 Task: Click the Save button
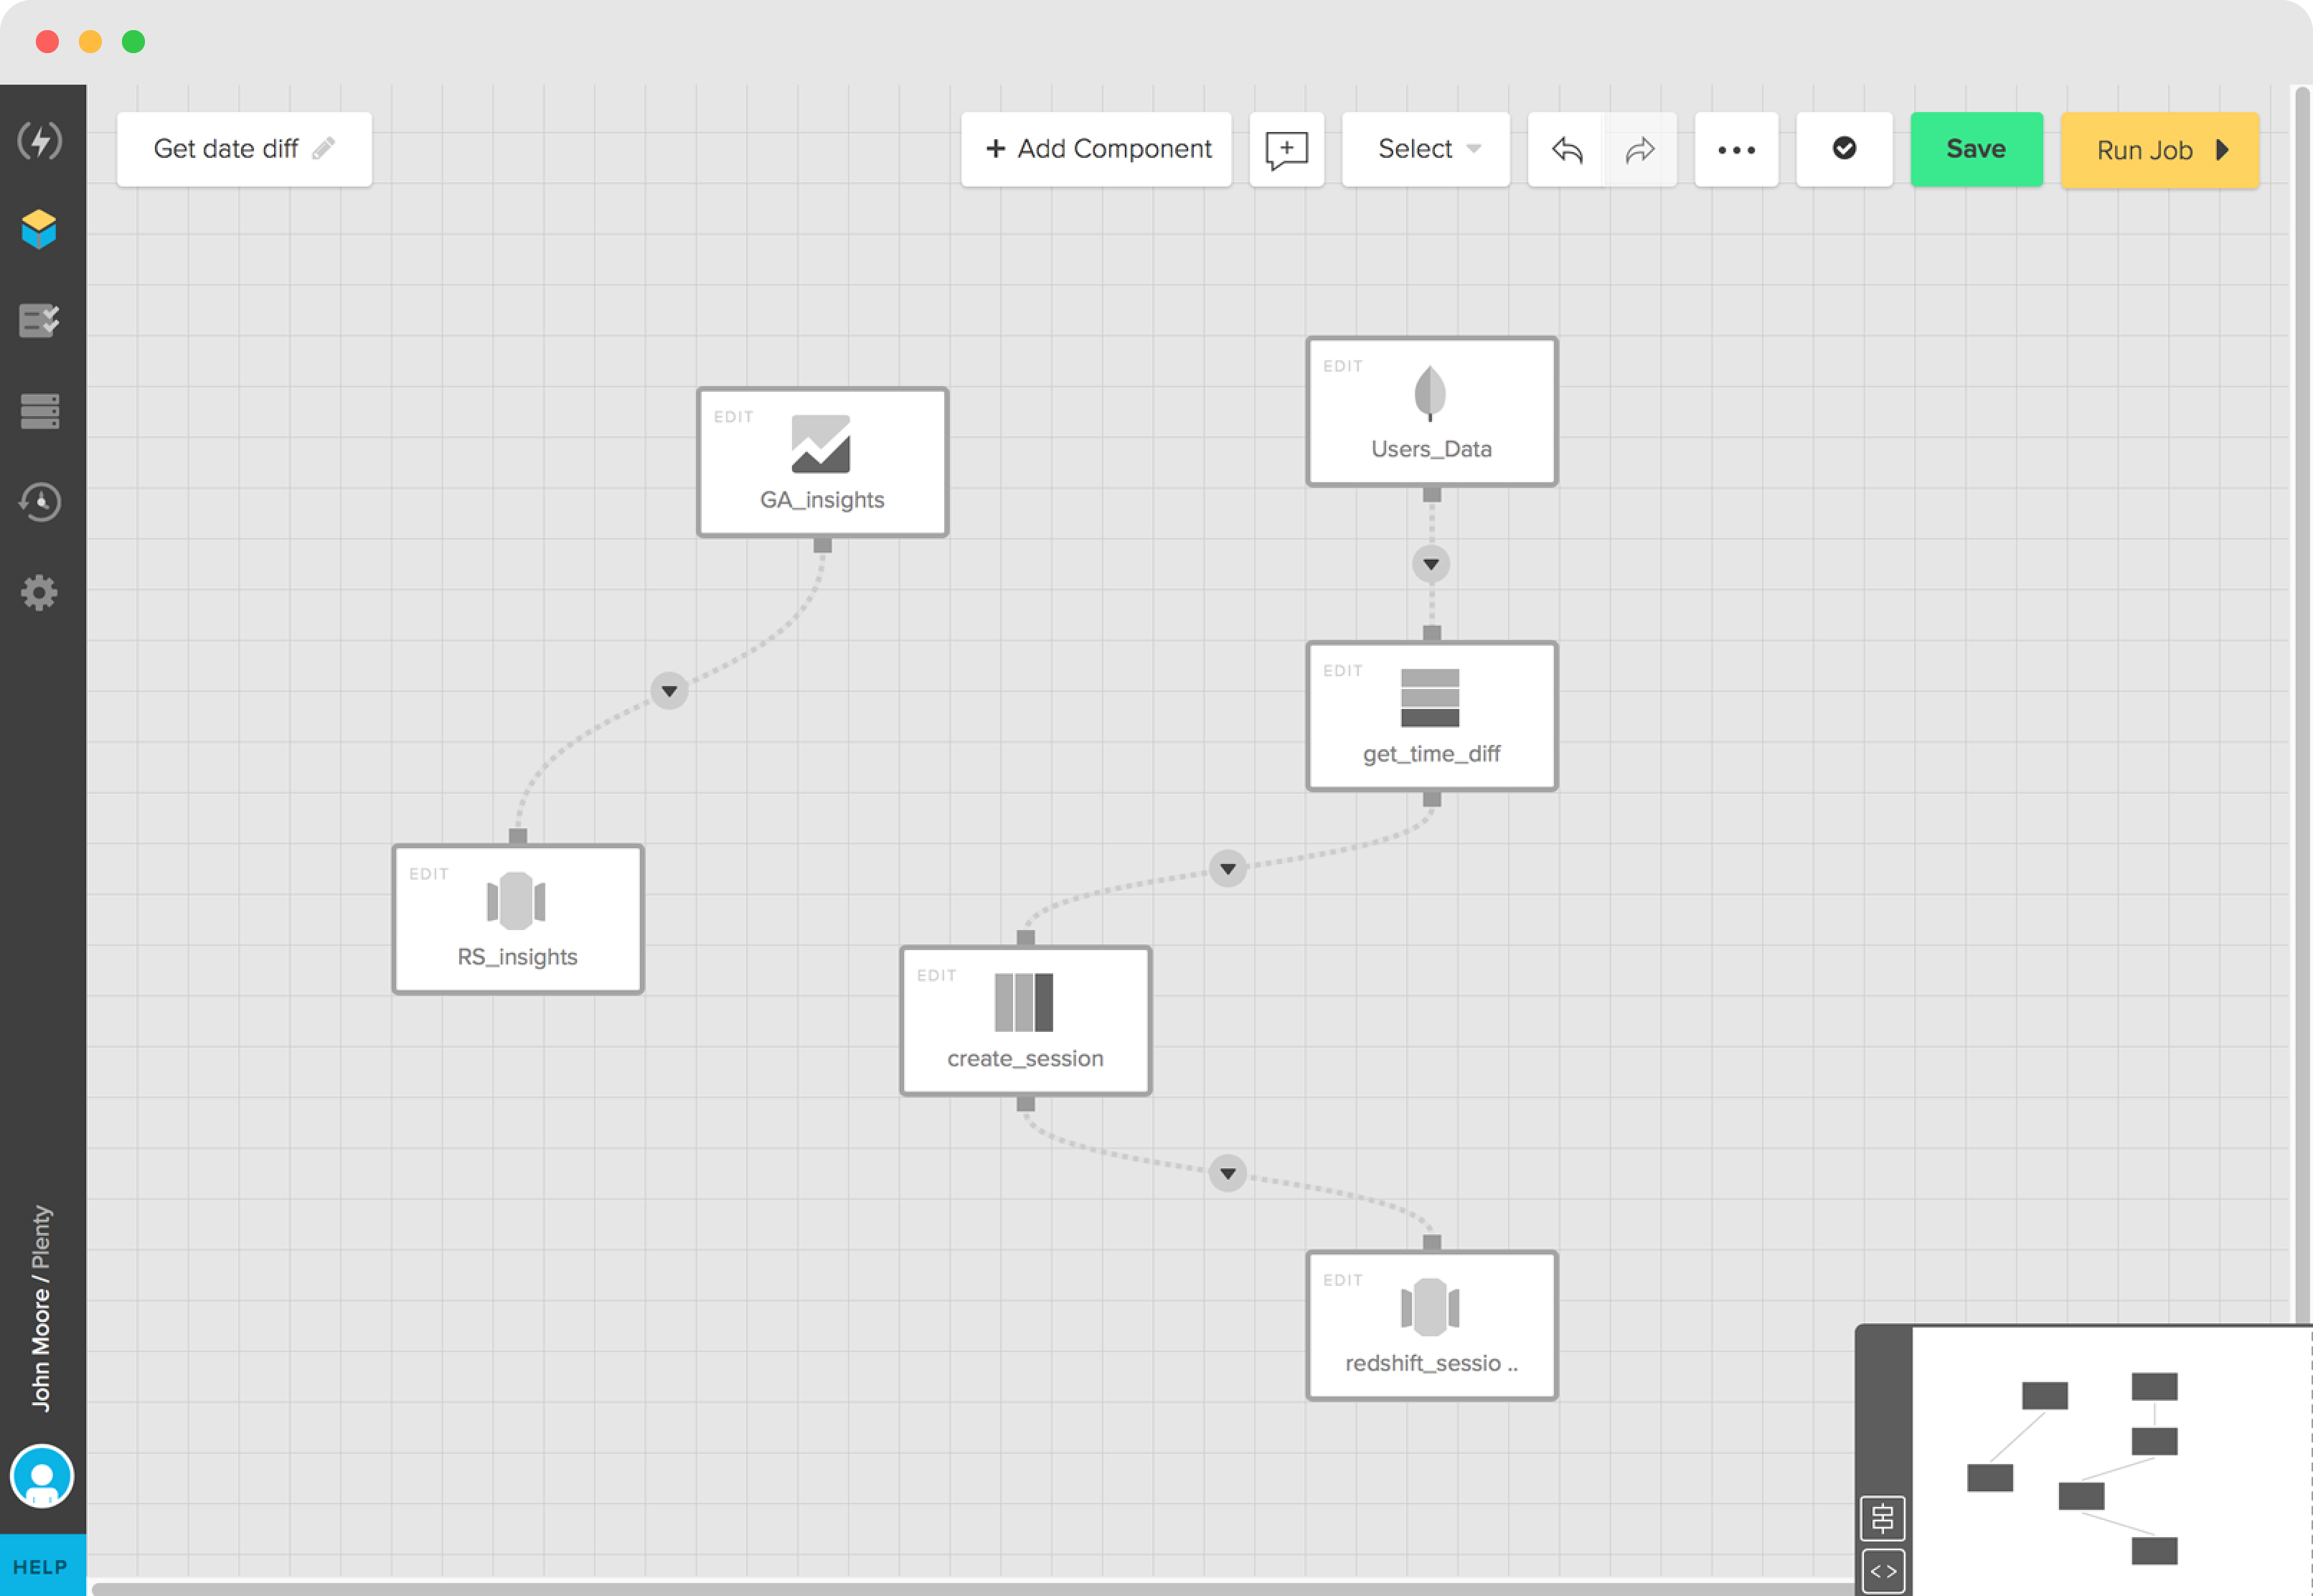click(x=1976, y=149)
